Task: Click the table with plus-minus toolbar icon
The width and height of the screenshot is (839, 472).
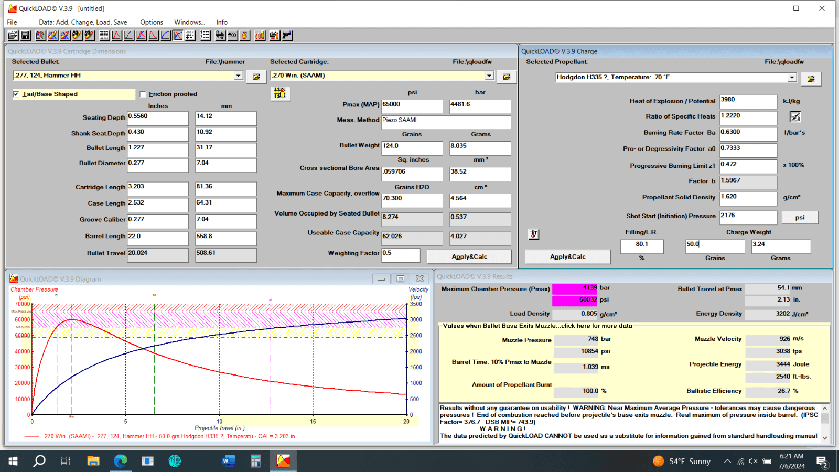Action: coord(190,35)
